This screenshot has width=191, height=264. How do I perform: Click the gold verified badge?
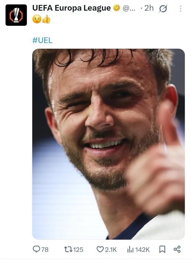(117, 8)
